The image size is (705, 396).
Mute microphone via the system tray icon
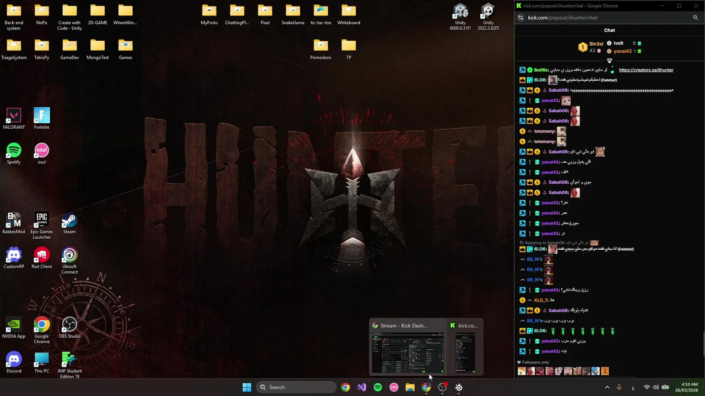[619, 387]
